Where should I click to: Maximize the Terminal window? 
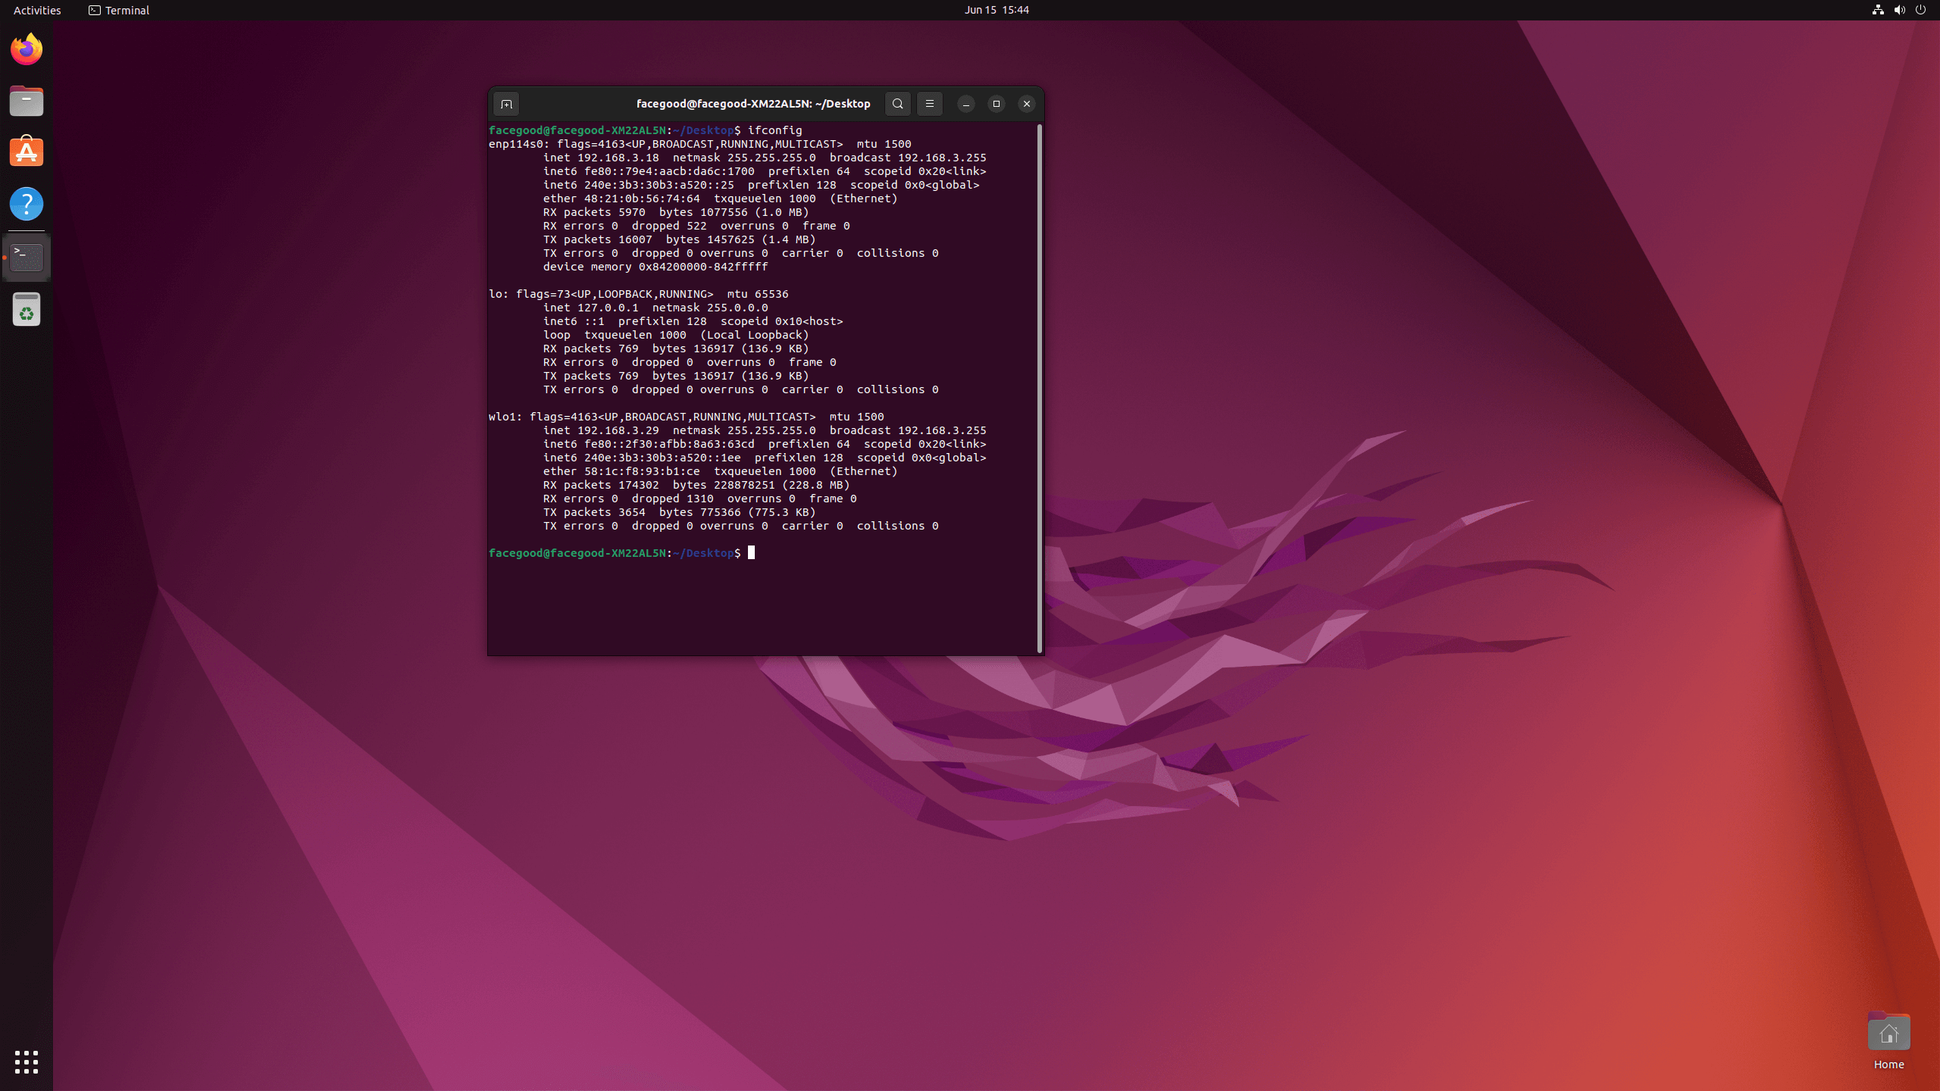point(996,104)
